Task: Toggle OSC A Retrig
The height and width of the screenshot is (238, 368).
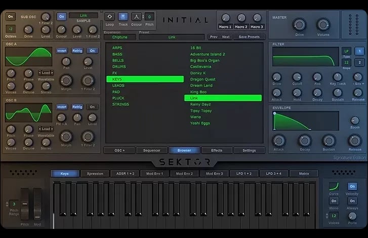Action: pos(77,51)
